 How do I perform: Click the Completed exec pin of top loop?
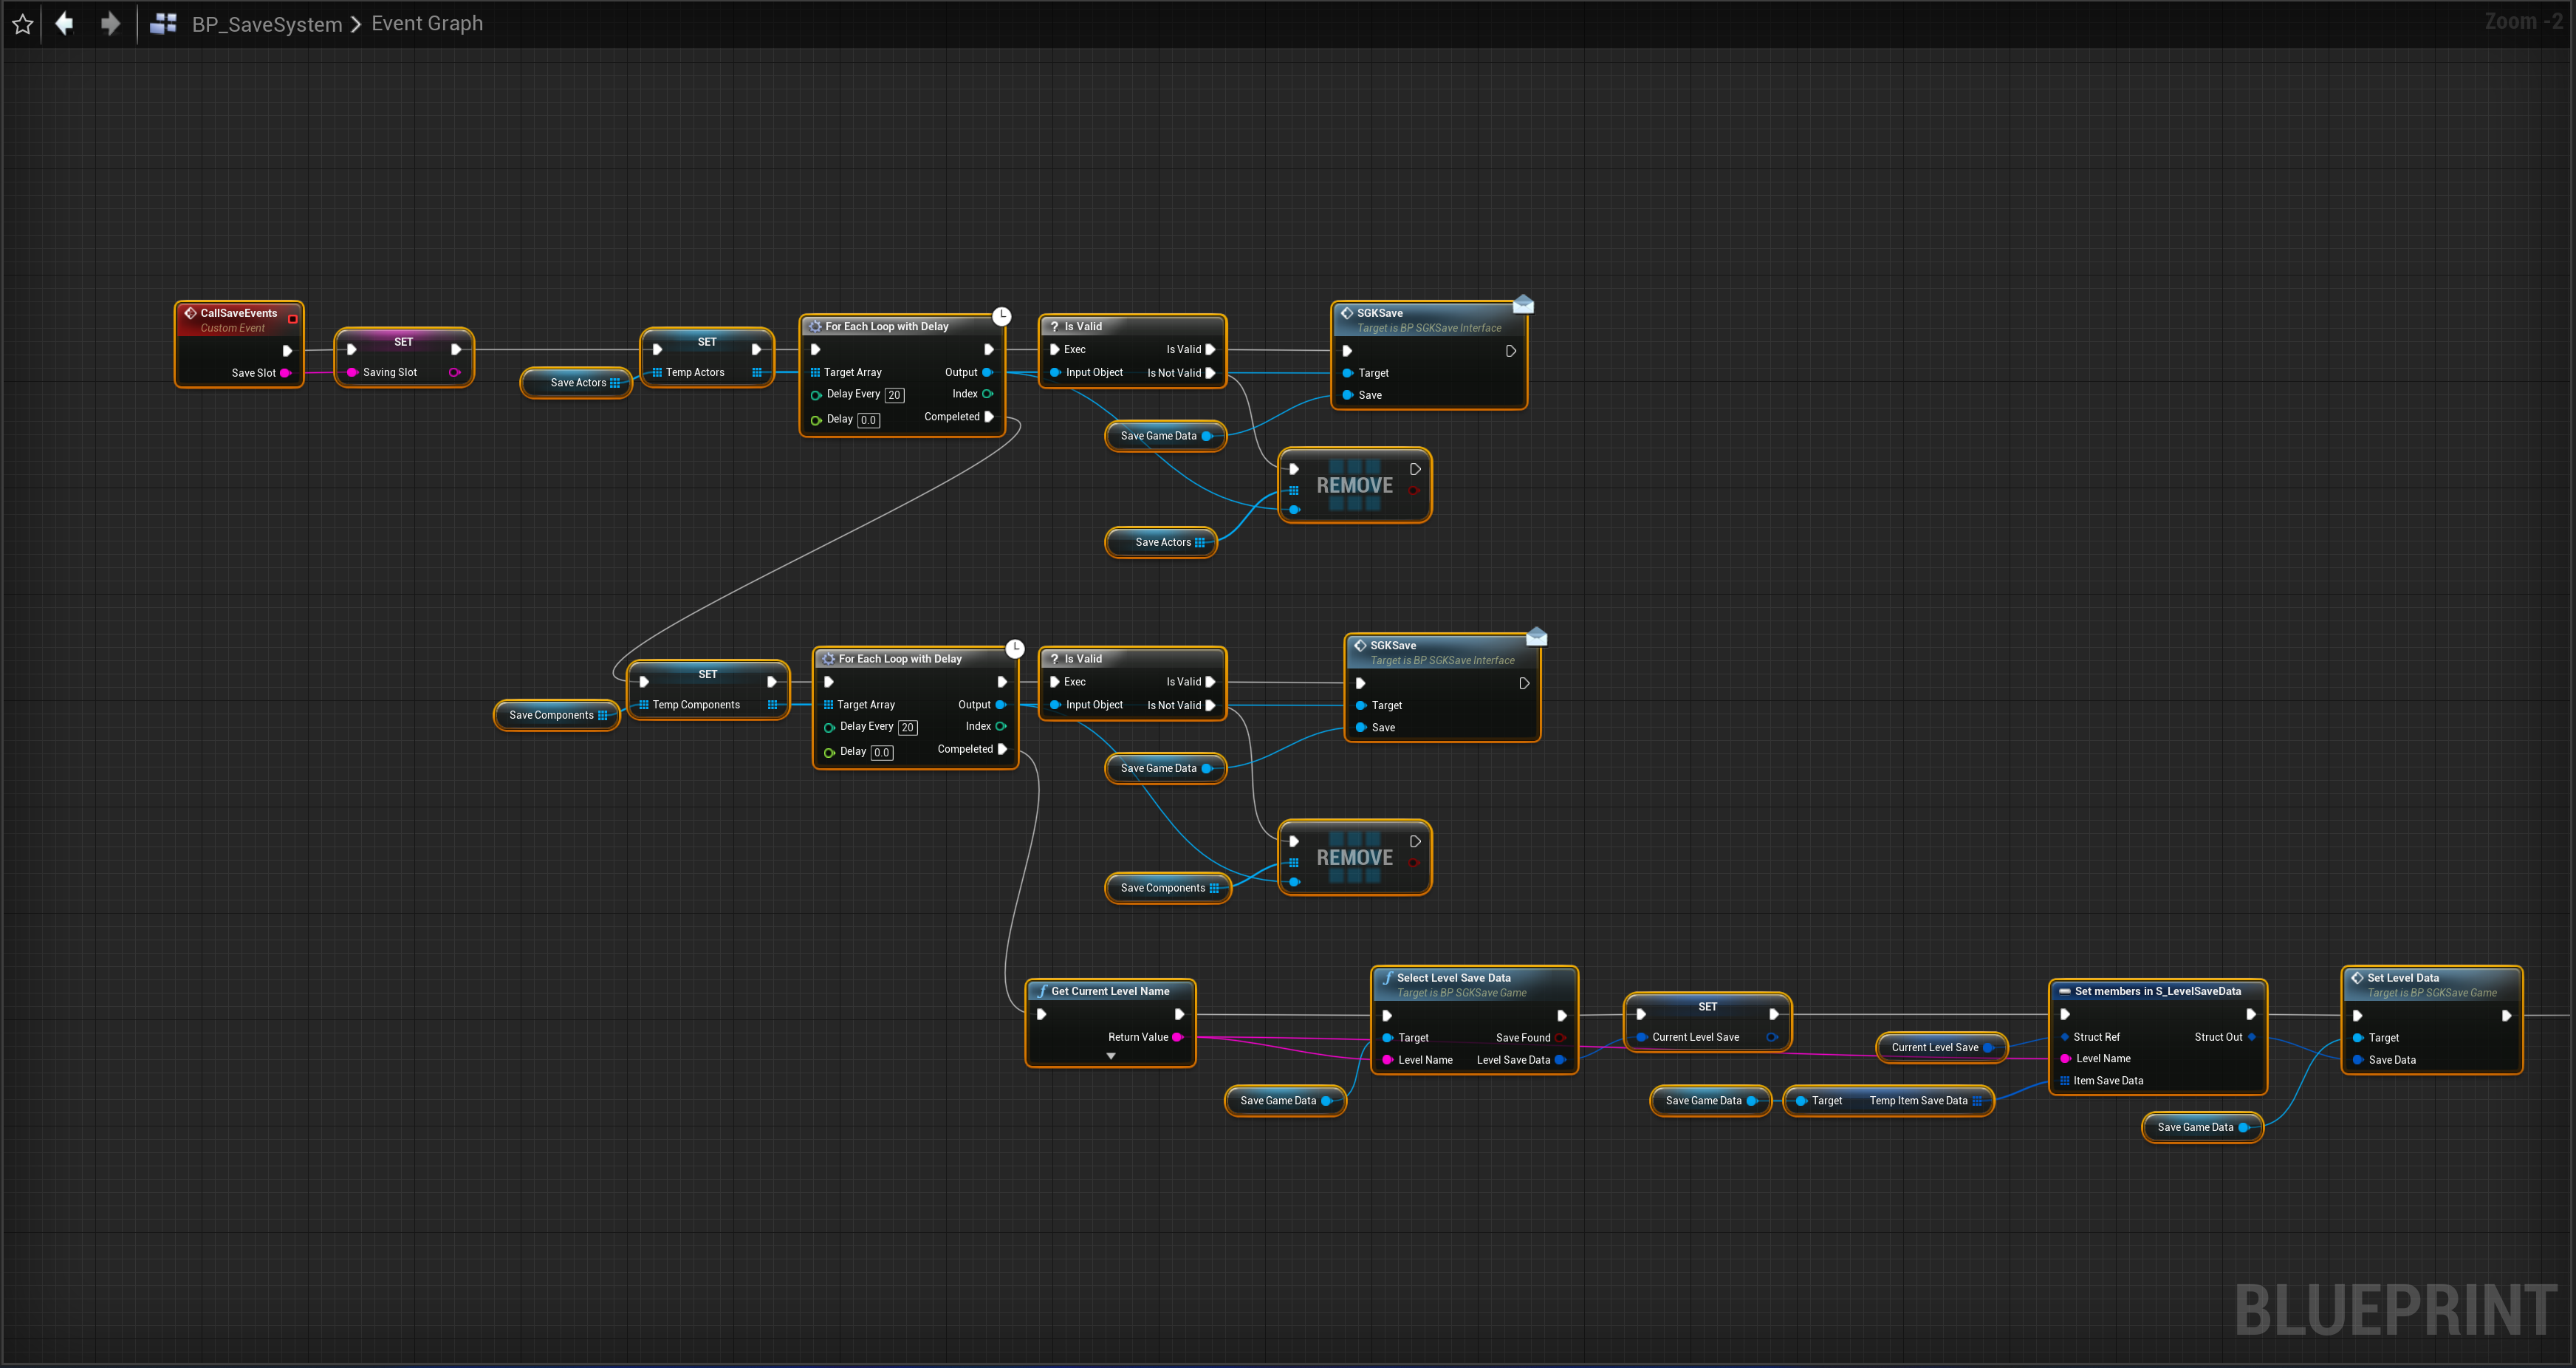tap(989, 417)
